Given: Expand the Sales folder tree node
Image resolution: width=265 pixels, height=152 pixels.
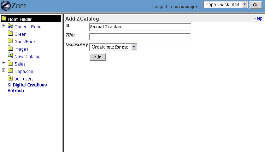Looking at the screenshot, I should (4, 63).
